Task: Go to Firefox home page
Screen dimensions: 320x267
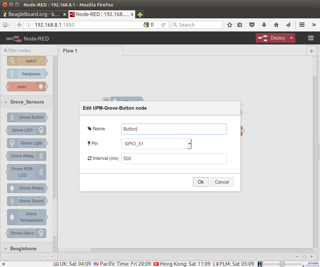Action: pos(276,25)
